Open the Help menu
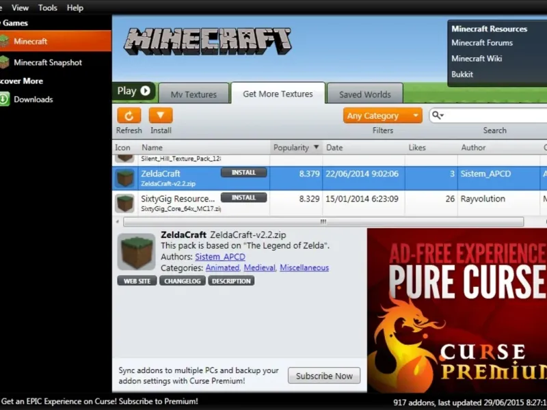This screenshot has width=547, height=410. tap(75, 8)
